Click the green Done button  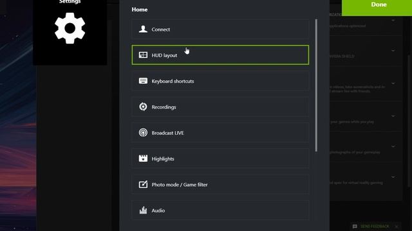(x=377, y=7)
